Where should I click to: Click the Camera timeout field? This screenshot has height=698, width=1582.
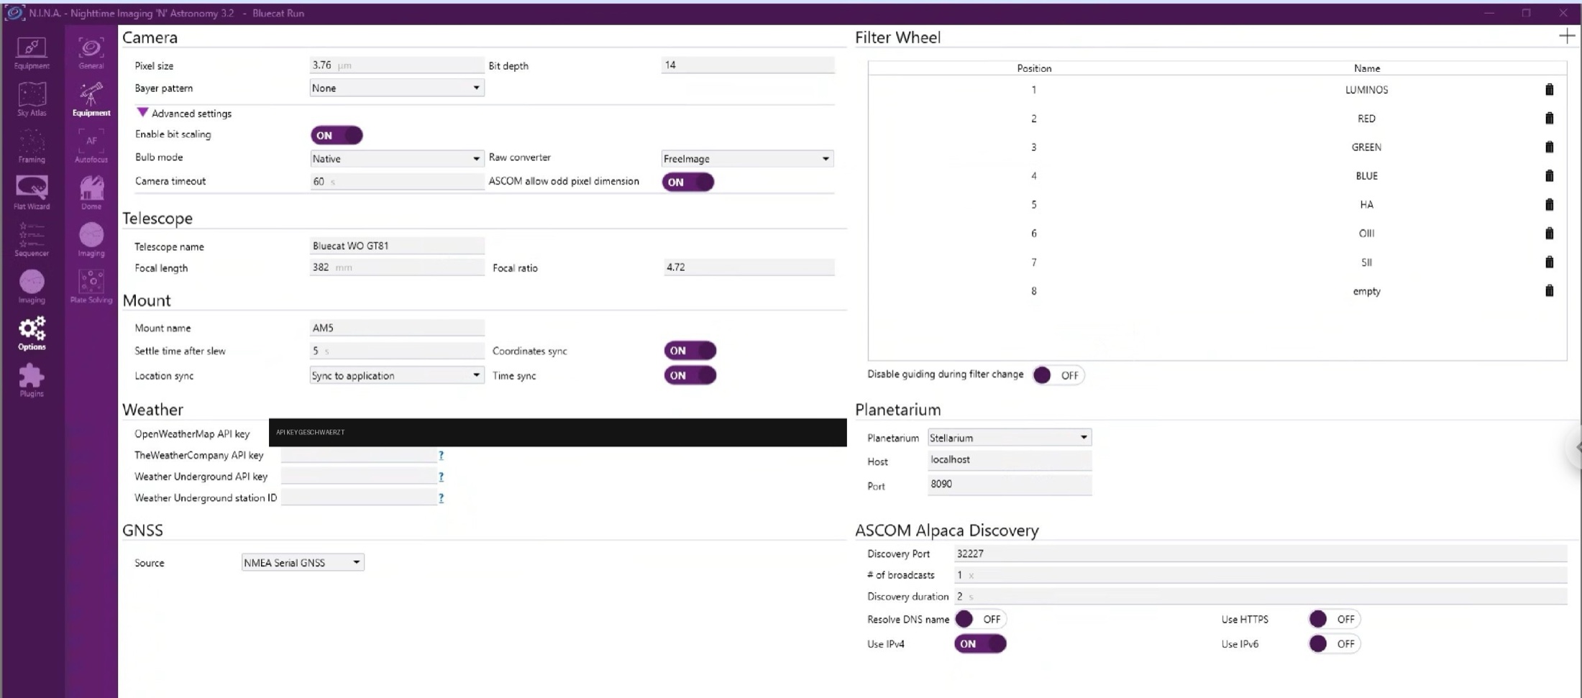click(397, 181)
